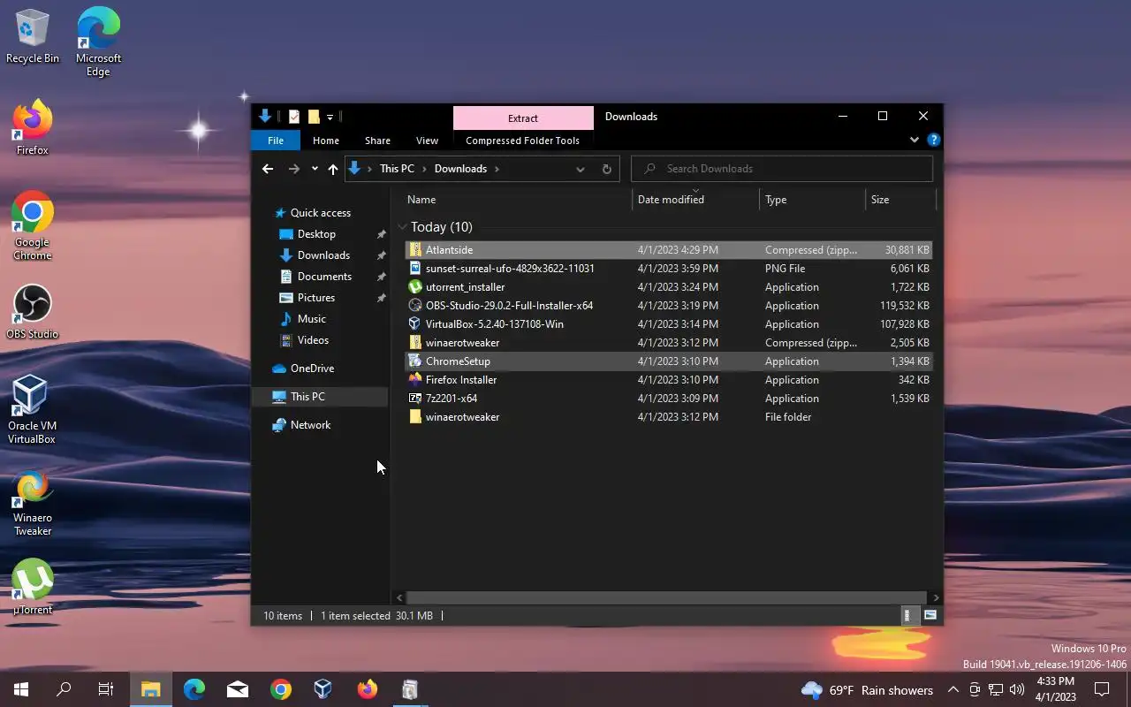Click the horizontal scrollbar in file list
Viewport: 1131px width, 707px height.
tap(666, 598)
